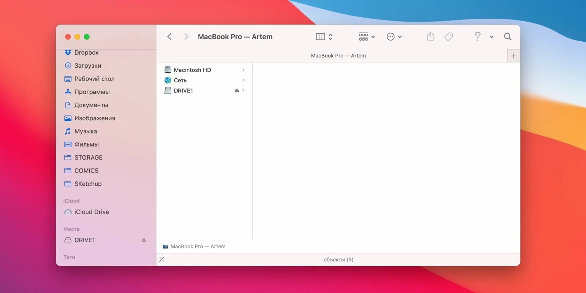Click the Share toolbar icon
Image resolution: width=586 pixels, height=293 pixels.
click(431, 36)
